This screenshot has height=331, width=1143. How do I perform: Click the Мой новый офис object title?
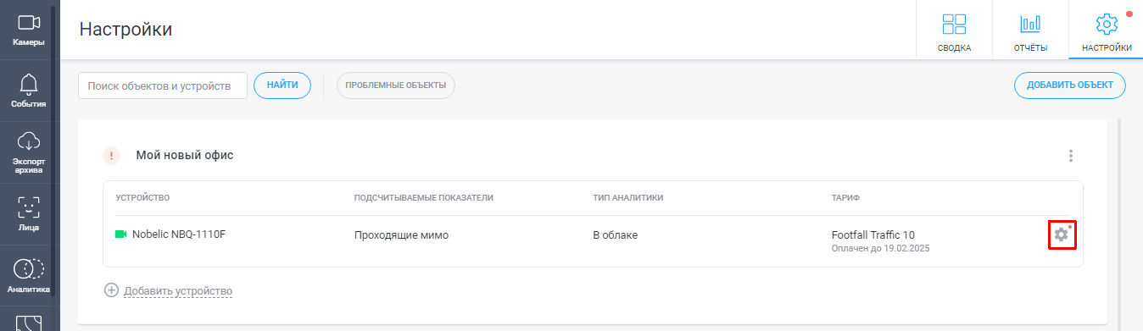(x=184, y=156)
